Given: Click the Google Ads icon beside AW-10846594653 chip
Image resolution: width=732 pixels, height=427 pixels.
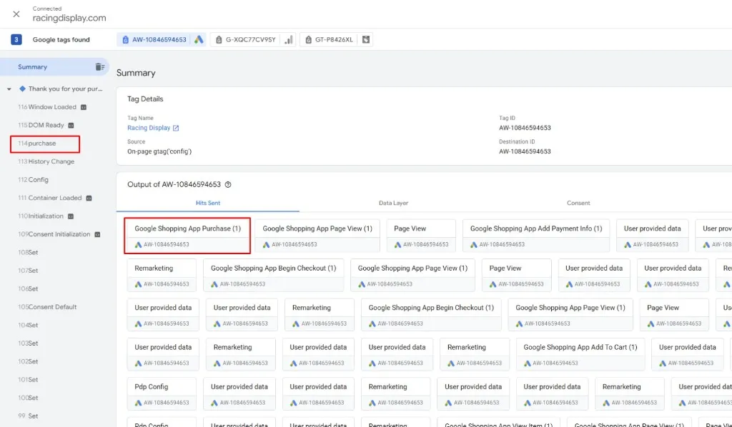Looking at the screenshot, I should pos(199,39).
